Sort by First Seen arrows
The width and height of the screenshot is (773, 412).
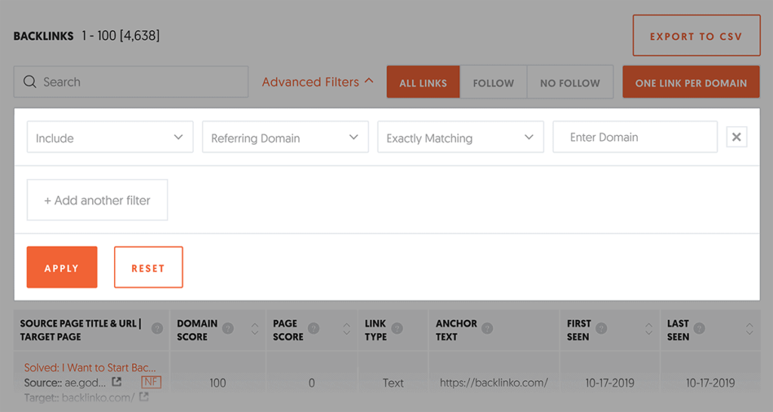(648, 329)
